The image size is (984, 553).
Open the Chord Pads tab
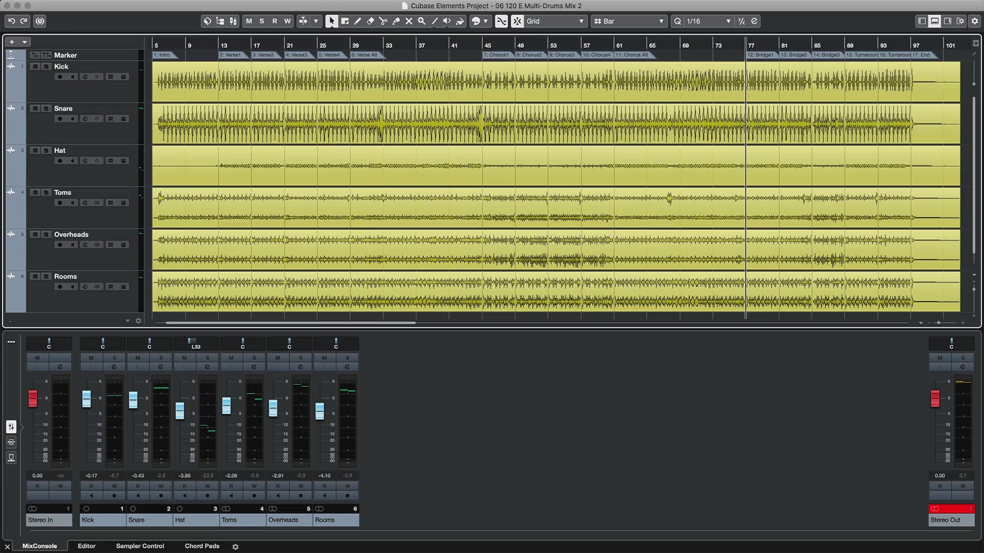pyautogui.click(x=202, y=546)
